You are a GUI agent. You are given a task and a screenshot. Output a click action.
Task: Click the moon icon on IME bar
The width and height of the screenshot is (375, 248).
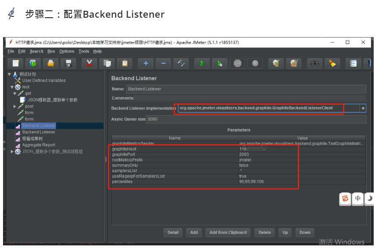point(369,199)
